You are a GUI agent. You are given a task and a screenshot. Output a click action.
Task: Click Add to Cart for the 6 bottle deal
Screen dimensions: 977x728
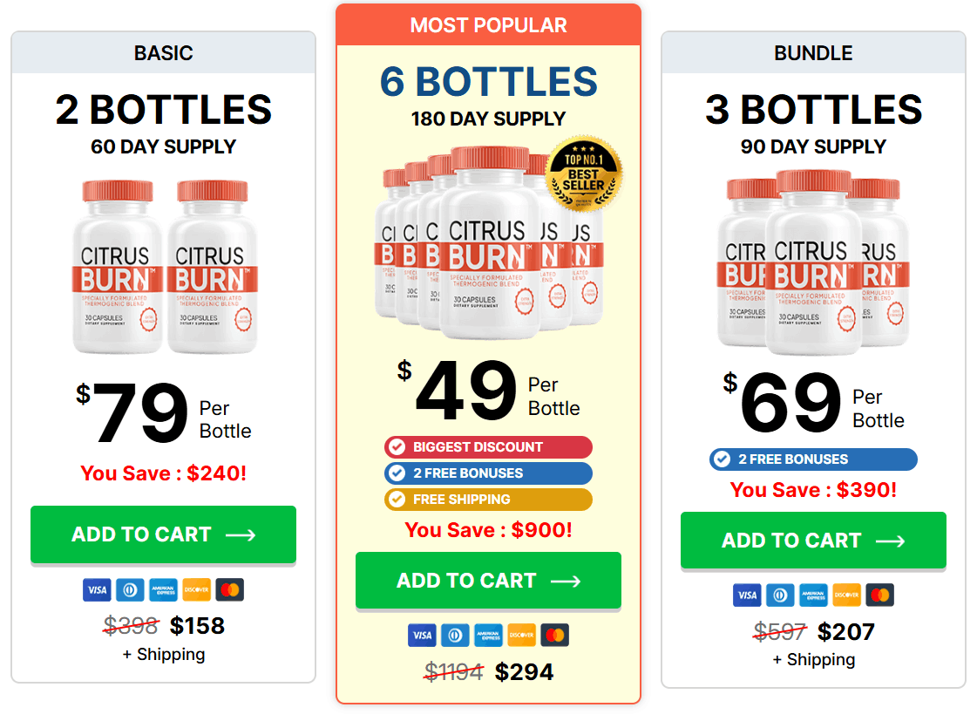pyautogui.click(x=487, y=580)
